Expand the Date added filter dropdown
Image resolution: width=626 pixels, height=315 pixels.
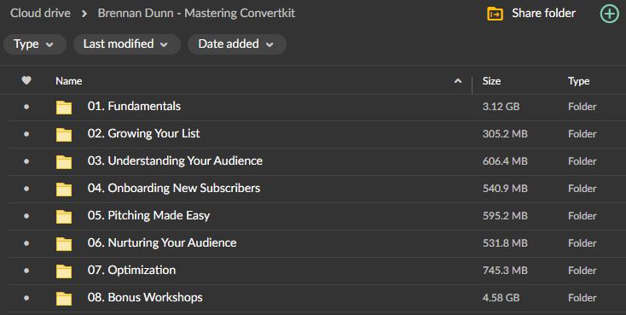pyautogui.click(x=237, y=44)
